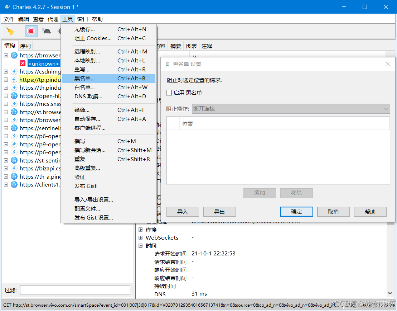Select 发布 Gist 设置... menu entry
This screenshot has width=397, height=311.
pos(108,218)
